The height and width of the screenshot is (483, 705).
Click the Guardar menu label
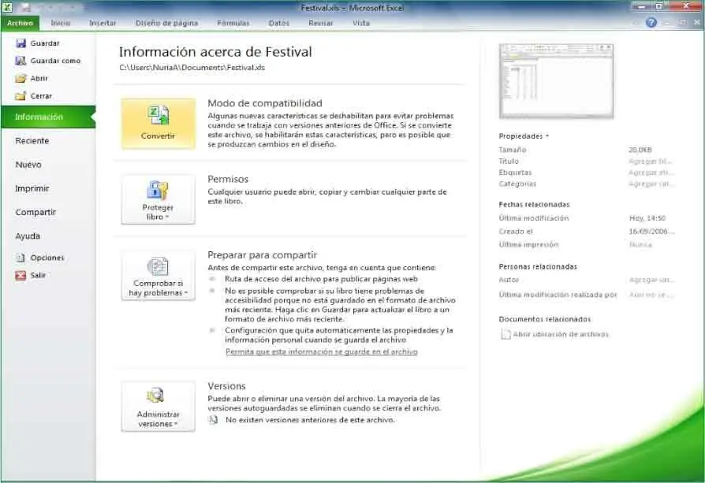45,43
